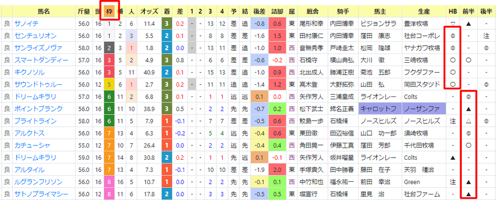Sort by the 着 column header

coord(166,12)
